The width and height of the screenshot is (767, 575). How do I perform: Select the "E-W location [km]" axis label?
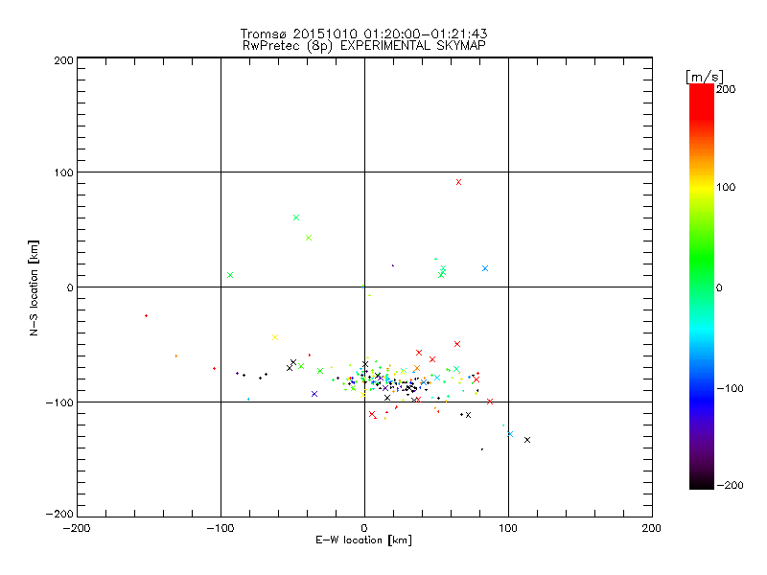[x=363, y=540]
